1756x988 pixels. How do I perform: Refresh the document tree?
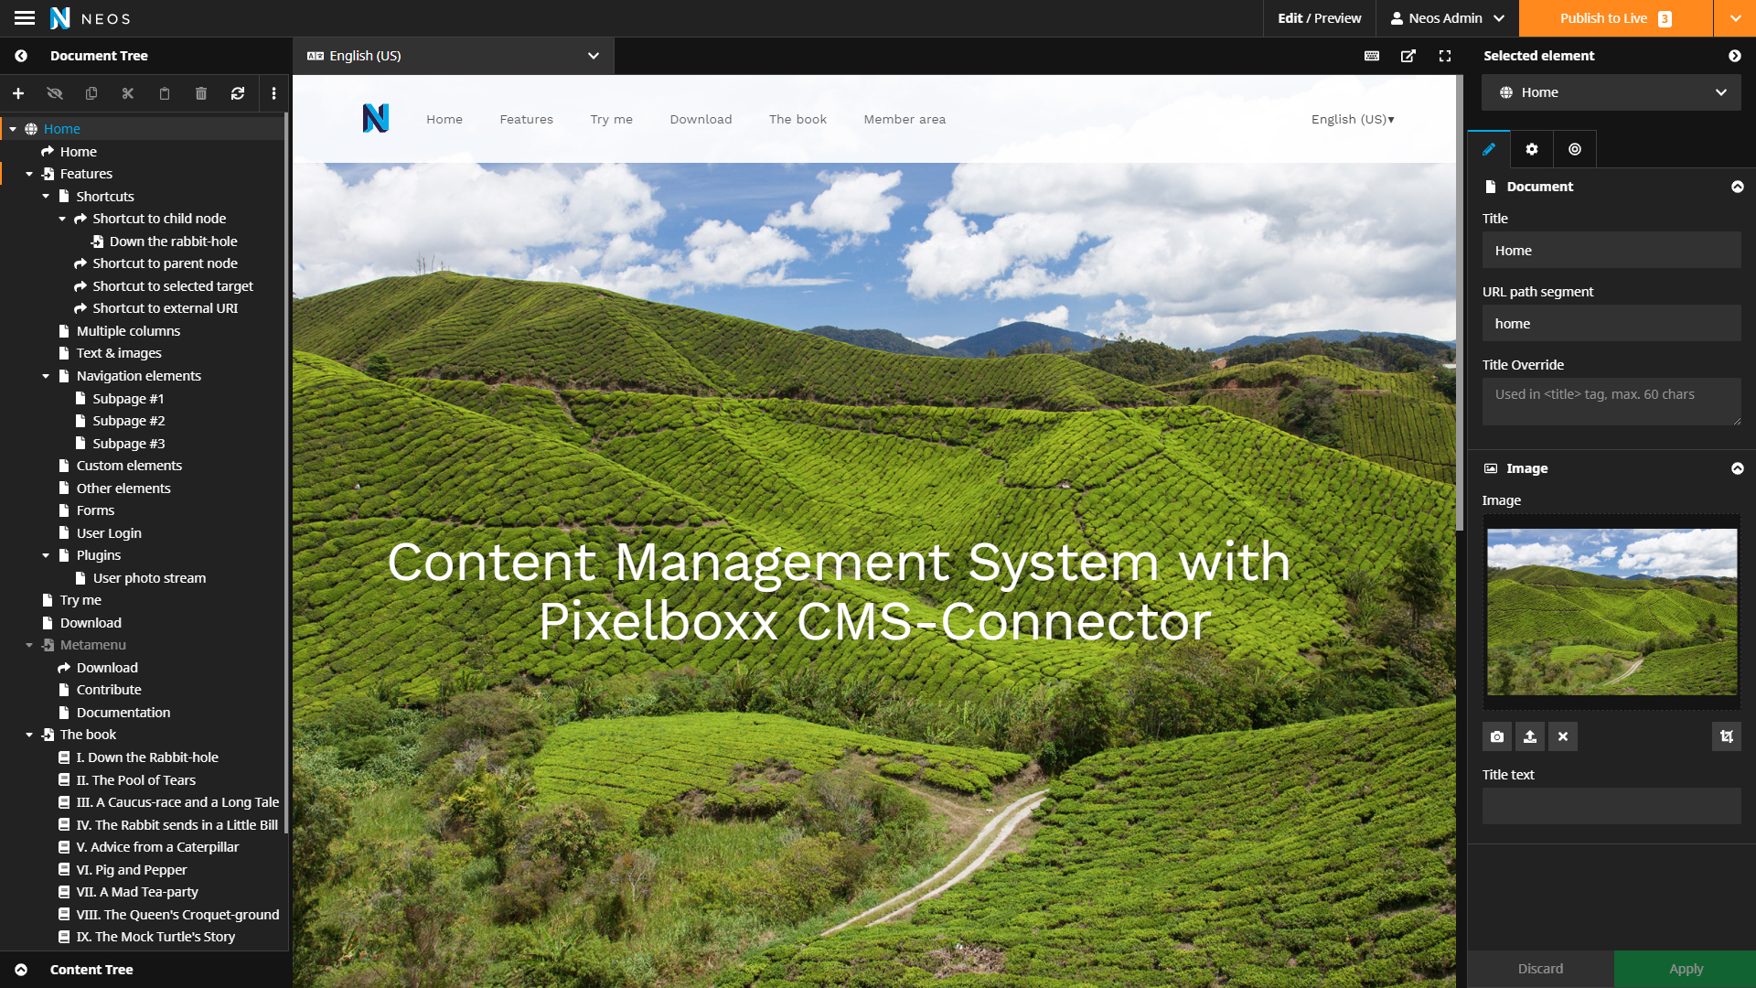pos(238,93)
